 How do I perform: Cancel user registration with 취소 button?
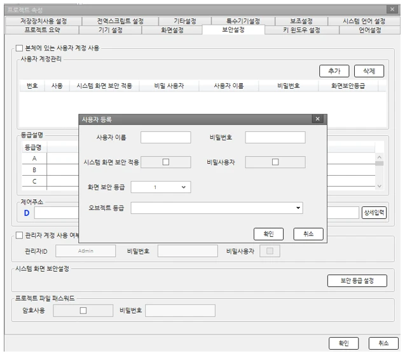click(x=308, y=234)
